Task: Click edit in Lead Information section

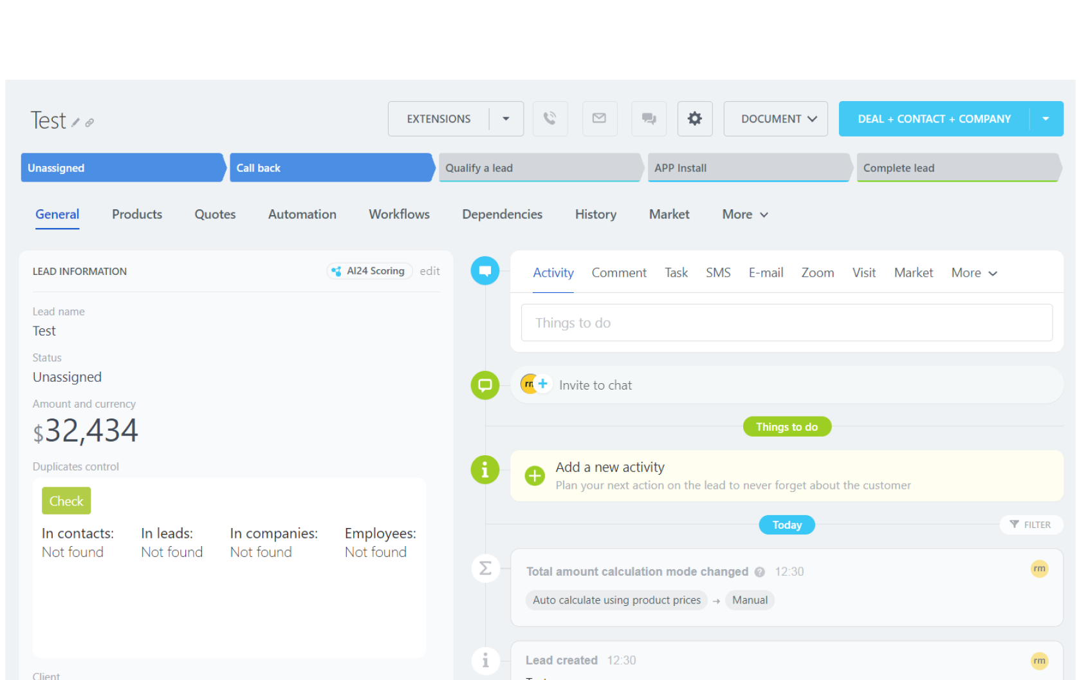Action: (430, 271)
